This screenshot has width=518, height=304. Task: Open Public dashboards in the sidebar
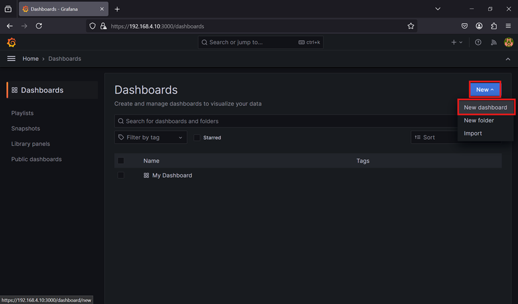36,159
